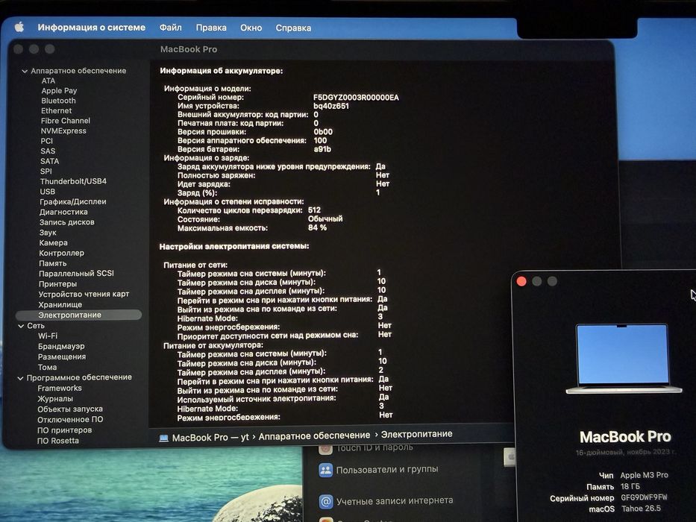Select PCI in the sidebar

tap(46, 141)
